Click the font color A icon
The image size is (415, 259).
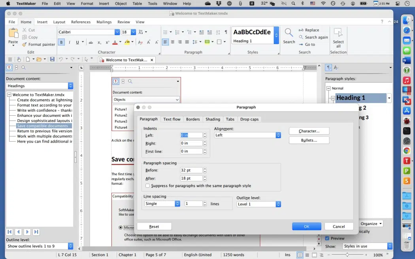click(x=115, y=42)
